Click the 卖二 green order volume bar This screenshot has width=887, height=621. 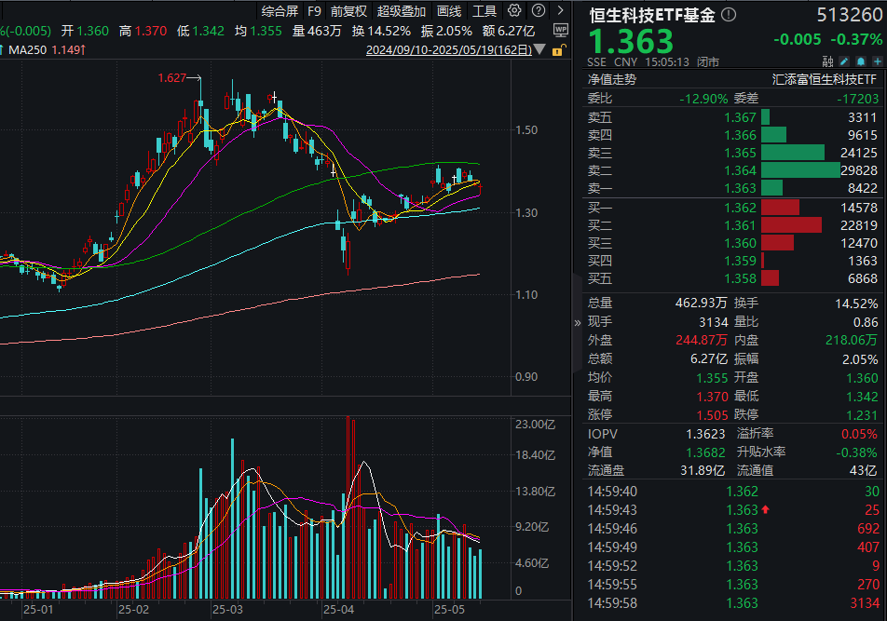tap(800, 169)
